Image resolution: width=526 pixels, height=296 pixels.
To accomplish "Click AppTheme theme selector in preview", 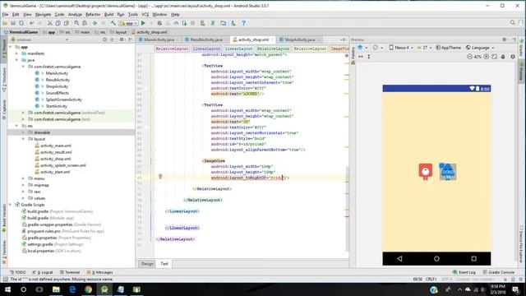I will tap(448, 48).
